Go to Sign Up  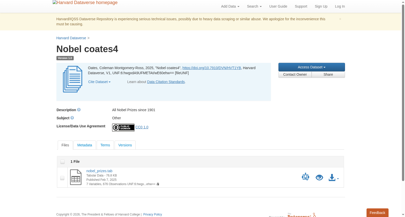(321, 6)
